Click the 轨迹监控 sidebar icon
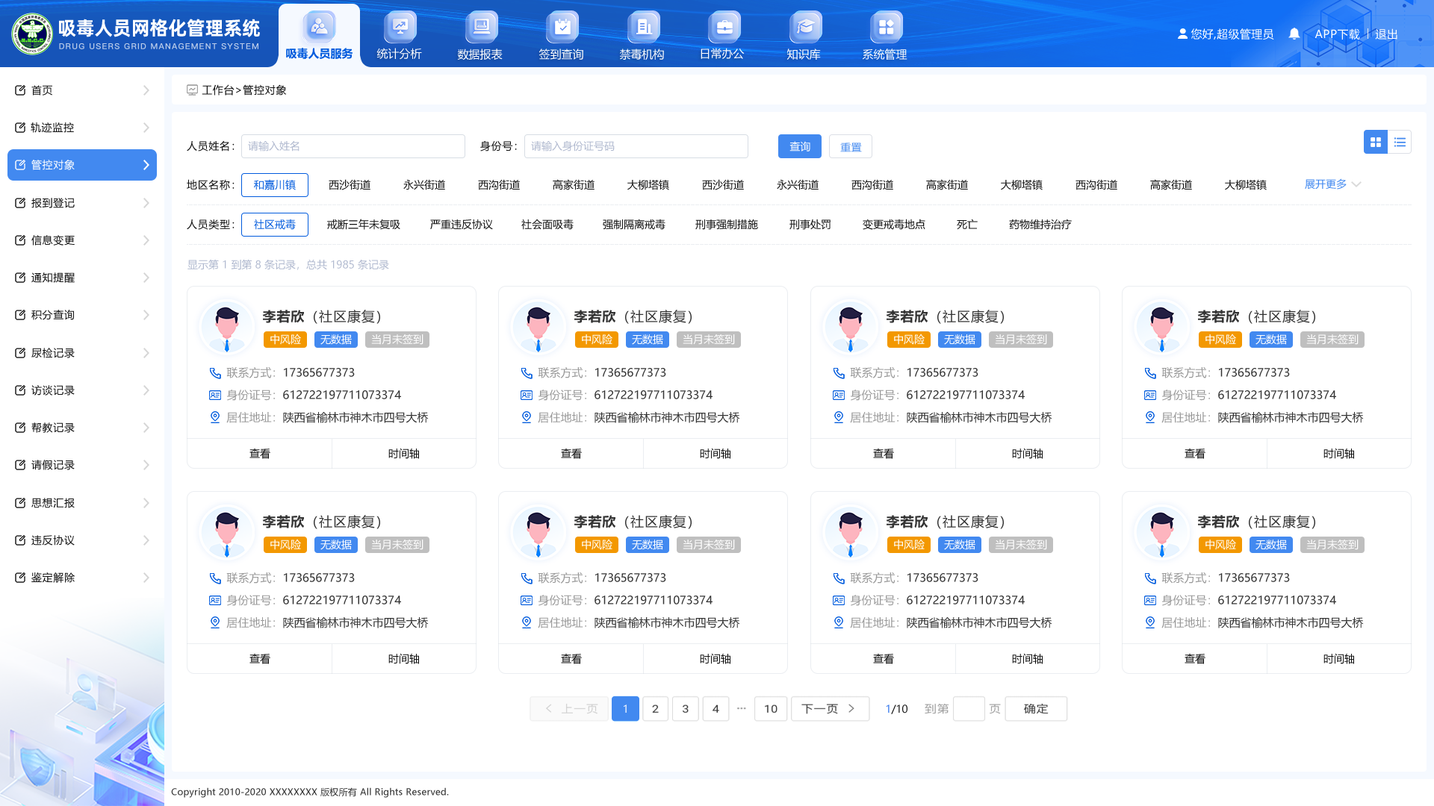This screenshot has height=806, width=1434. 20,128
